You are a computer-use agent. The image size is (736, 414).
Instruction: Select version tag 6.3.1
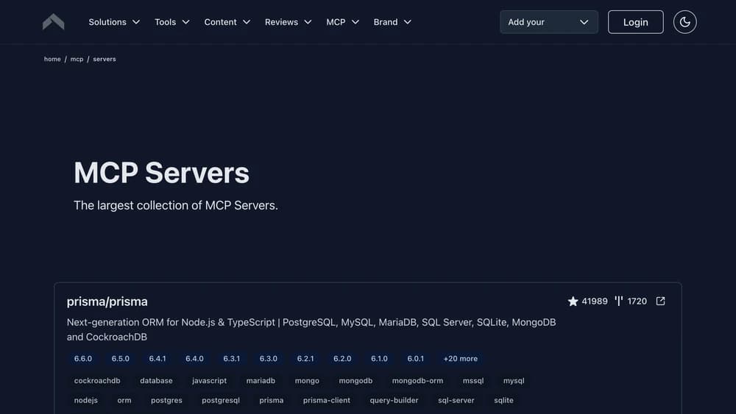coord(231,359)
